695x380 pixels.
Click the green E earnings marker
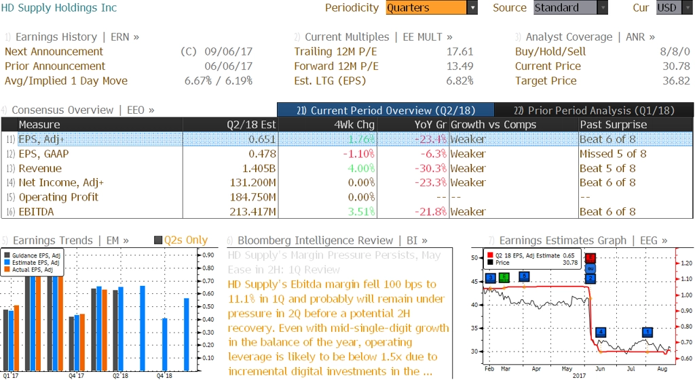coord(504,277)
